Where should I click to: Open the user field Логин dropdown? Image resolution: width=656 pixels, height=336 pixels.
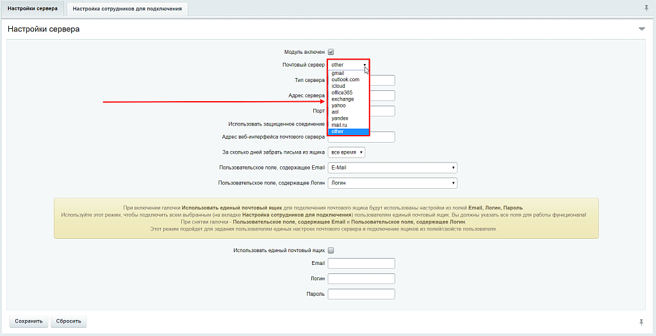[392, 183]
